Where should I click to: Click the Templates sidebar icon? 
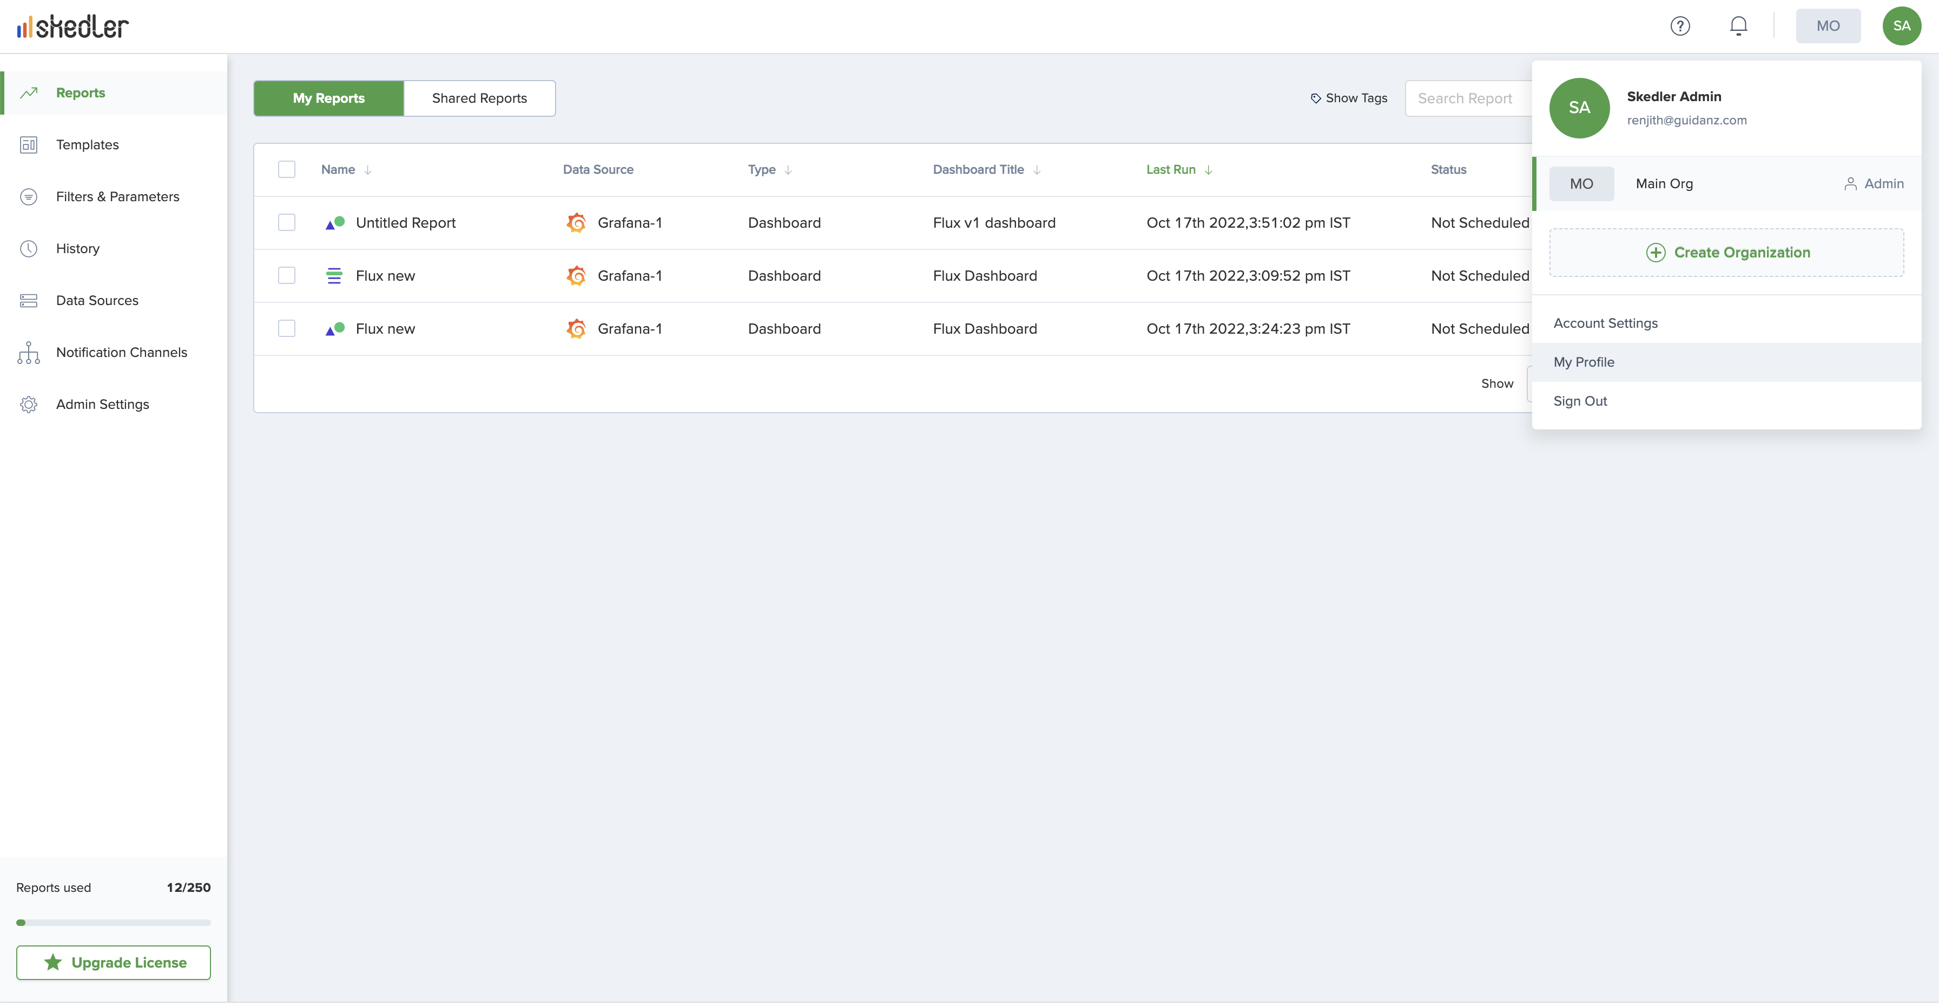29,144
